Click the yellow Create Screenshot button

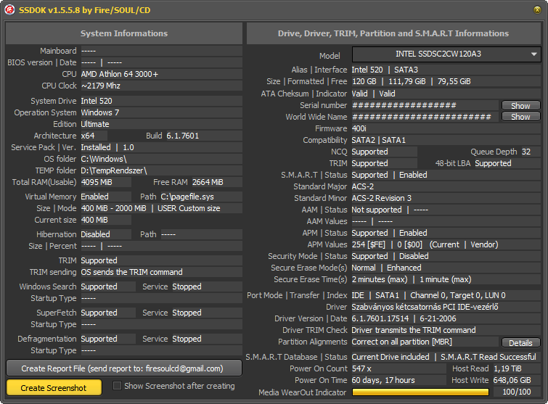(54, 388)
